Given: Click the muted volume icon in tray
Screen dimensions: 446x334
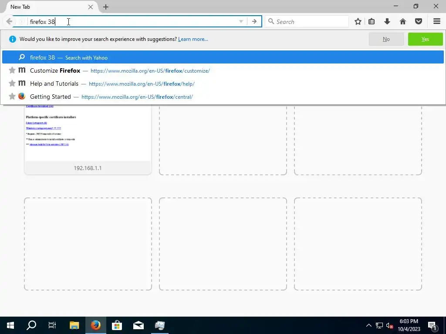Looking at the screenshot, I should (x=390, y=325).
